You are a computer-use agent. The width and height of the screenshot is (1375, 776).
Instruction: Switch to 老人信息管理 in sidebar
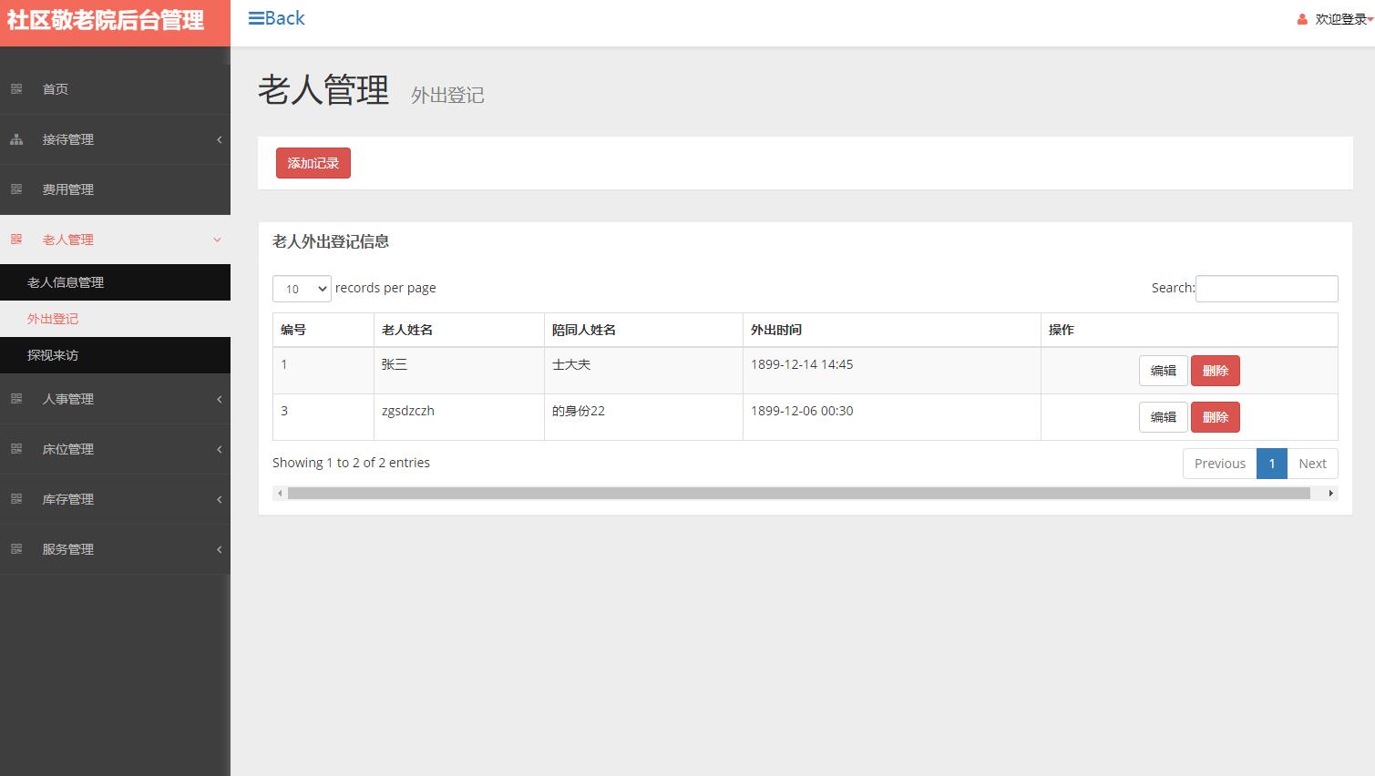click(63, 282)
